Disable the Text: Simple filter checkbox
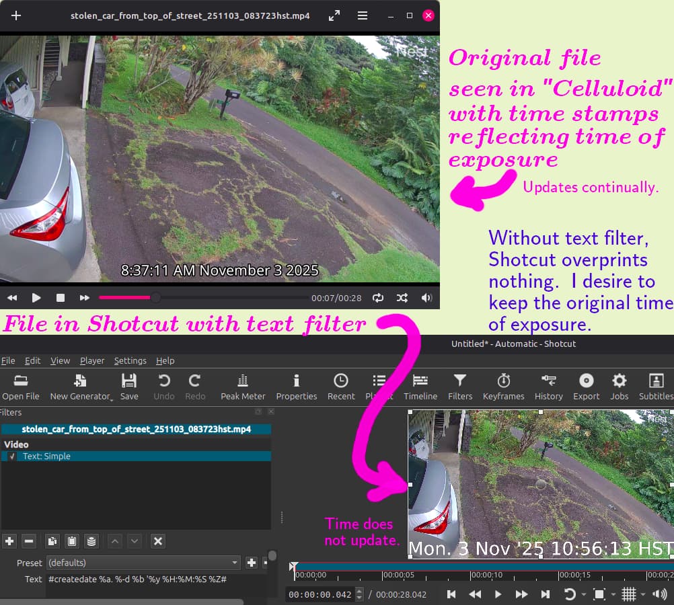 pos(12,456)
